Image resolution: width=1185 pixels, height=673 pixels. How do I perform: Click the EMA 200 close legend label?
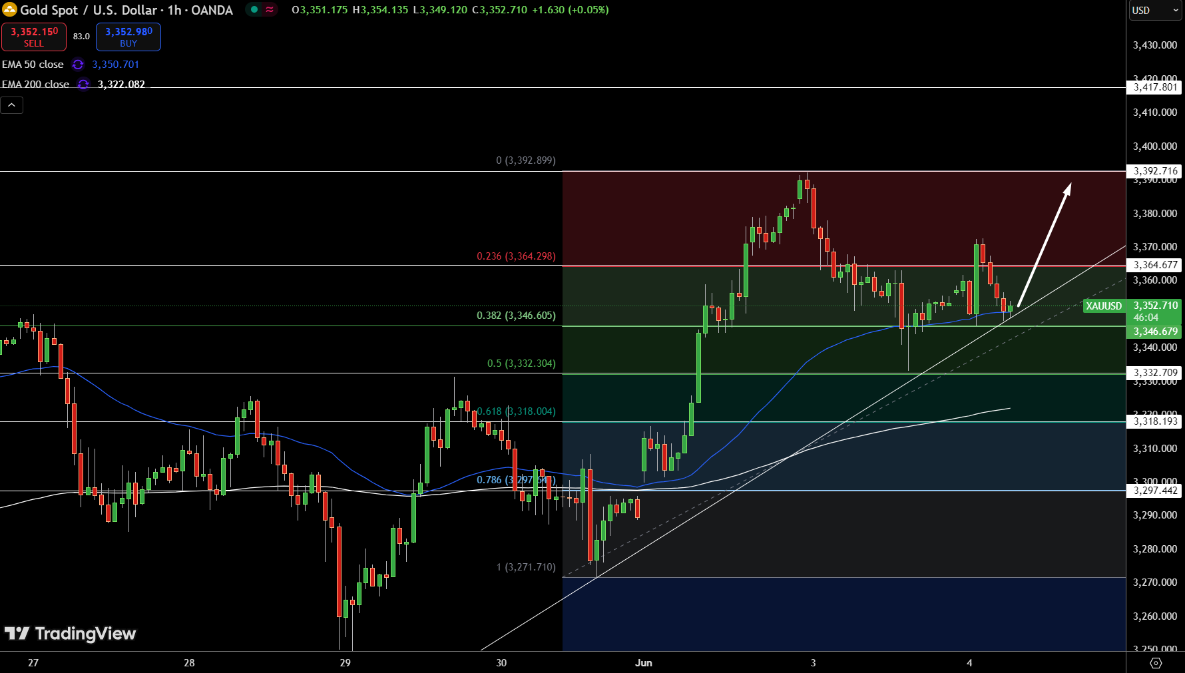35,85
